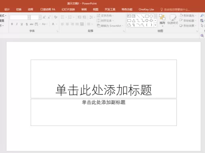The image size is (205, 153).
Task: Toggle text shadow (S) formatting
Action: tap(27, 24)
